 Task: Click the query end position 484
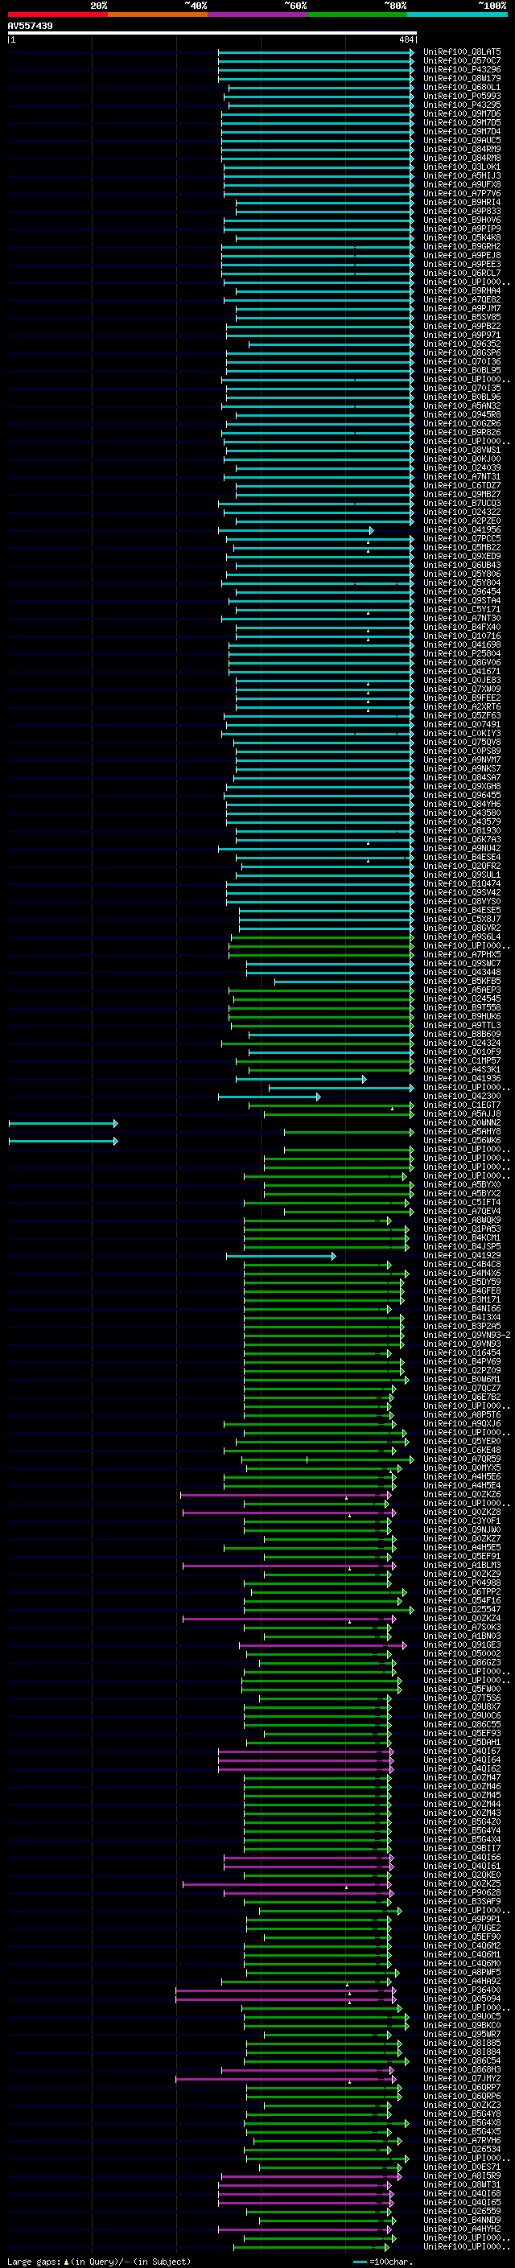[406, 39]
